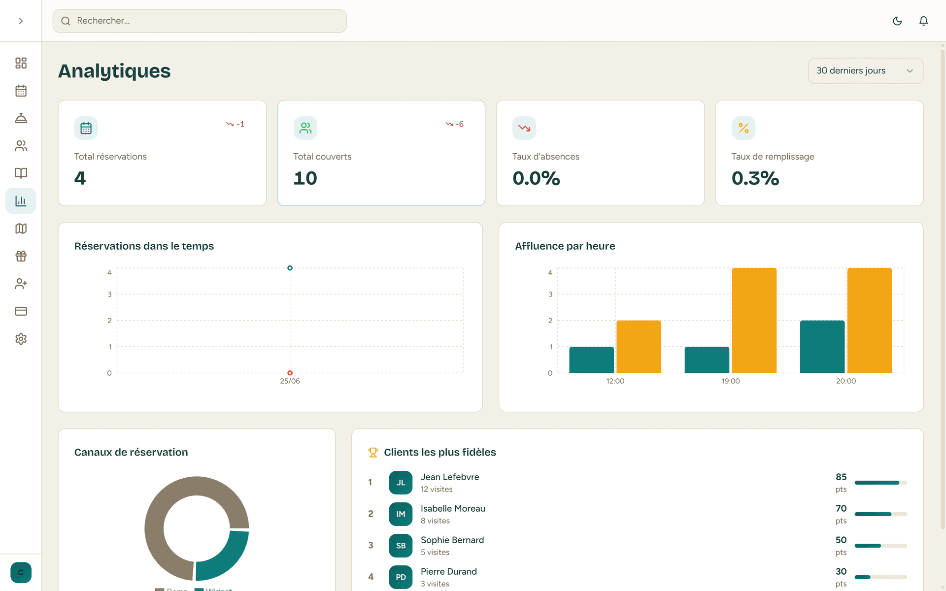Open the settings gear icon in sidebar

click(21, 339)
